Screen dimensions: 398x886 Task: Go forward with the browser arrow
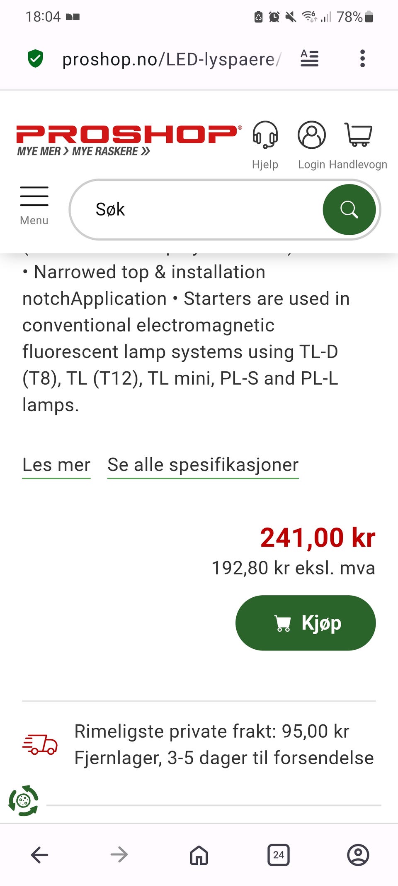119,855
